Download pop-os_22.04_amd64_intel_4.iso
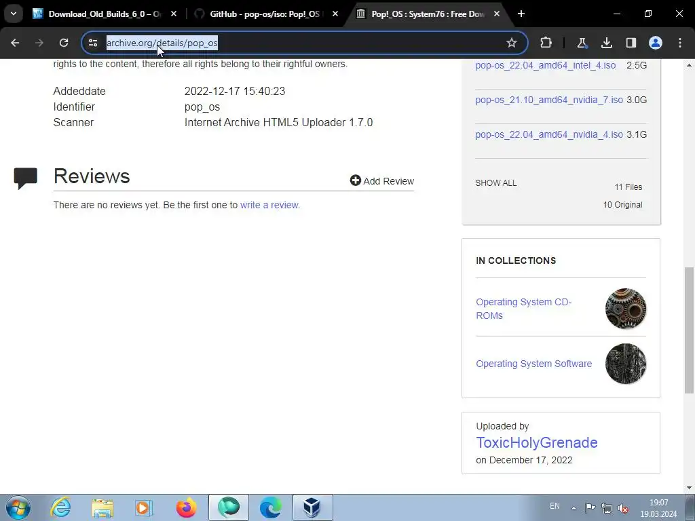Viewport: 695px width, 521px height. pyautogui.click(x=545, y=65)
